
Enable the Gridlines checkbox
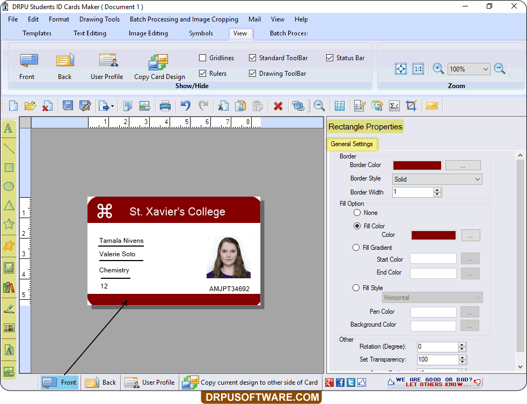[202, 58]
